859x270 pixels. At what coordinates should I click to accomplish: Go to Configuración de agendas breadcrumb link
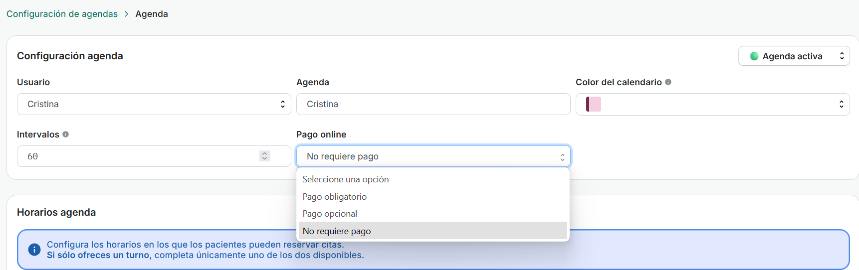point(62,14)
